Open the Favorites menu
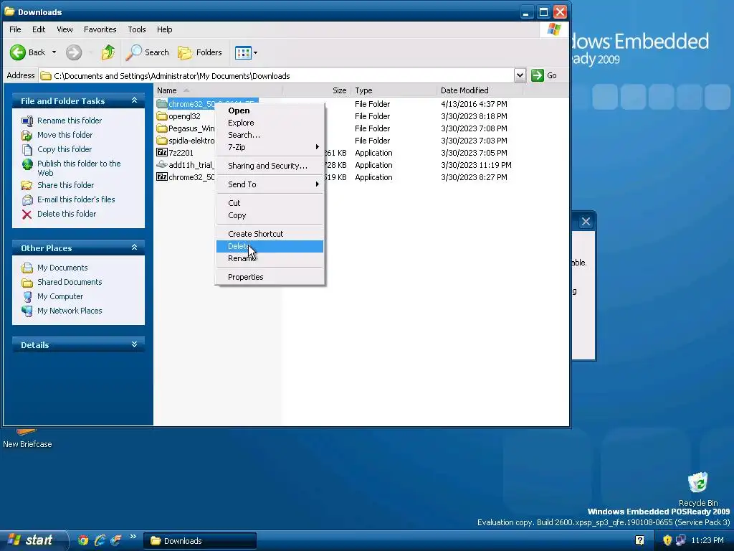Viewport: 734px width, 551px height. (x=100, y=29)
